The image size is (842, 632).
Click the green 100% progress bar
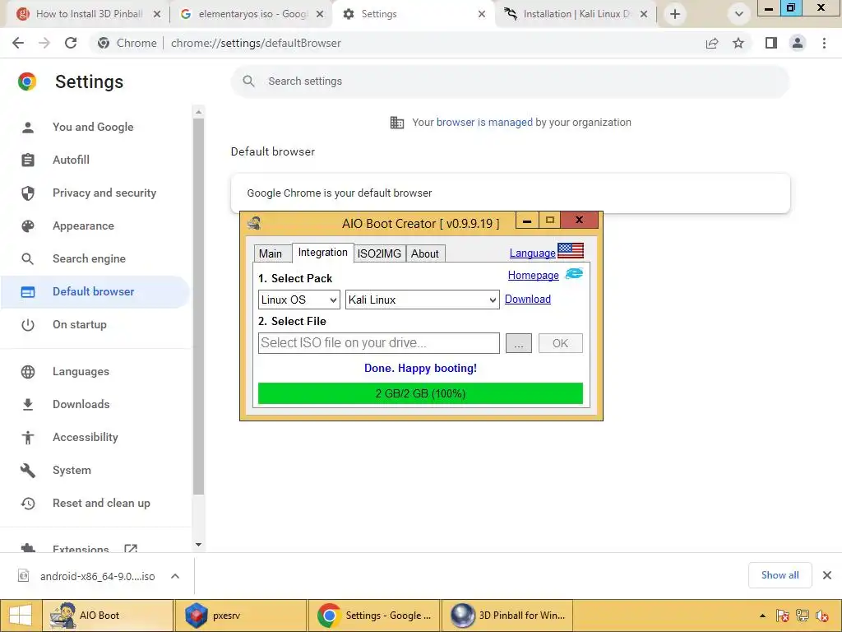click(x=420, y=393)
